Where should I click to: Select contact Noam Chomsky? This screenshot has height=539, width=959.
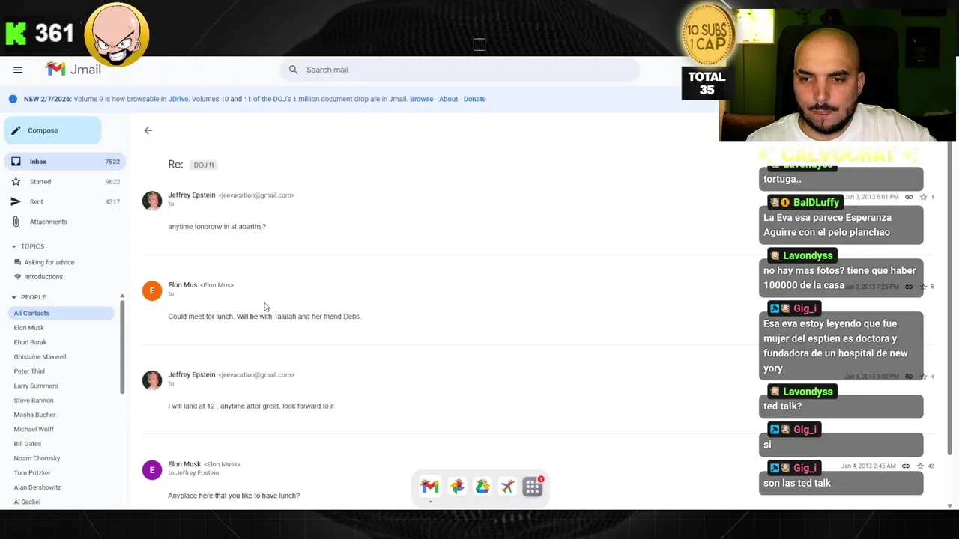point(37,458)
